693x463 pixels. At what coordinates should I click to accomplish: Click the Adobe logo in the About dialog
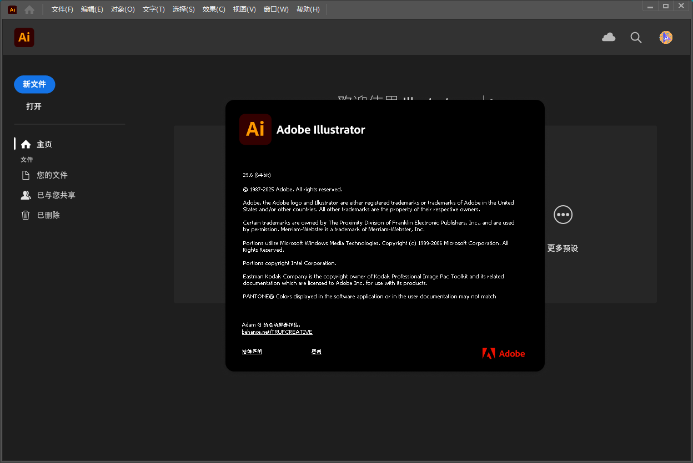[503, 353]
